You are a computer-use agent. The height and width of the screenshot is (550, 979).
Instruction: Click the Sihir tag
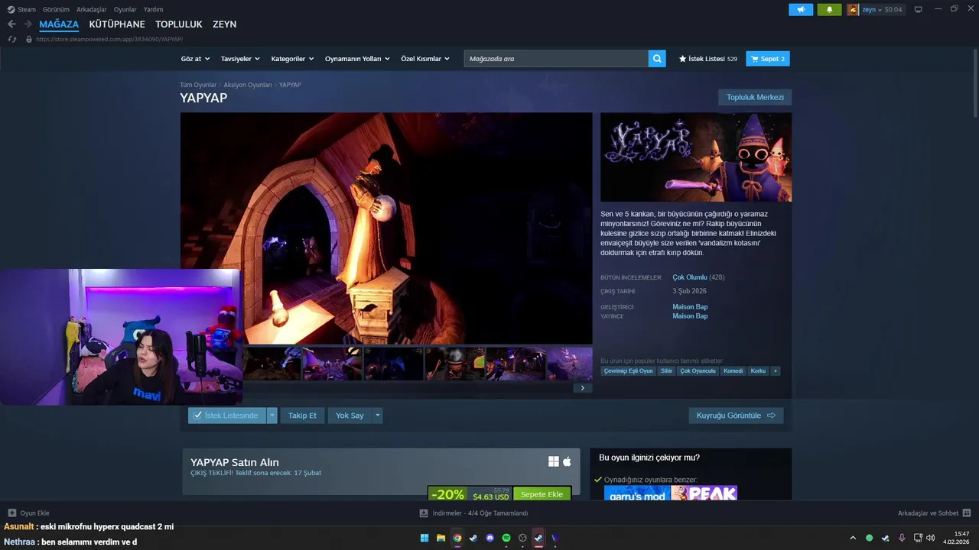[666, 370]
